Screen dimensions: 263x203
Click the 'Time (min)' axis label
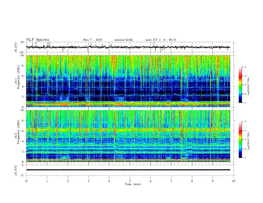[133, 184]
